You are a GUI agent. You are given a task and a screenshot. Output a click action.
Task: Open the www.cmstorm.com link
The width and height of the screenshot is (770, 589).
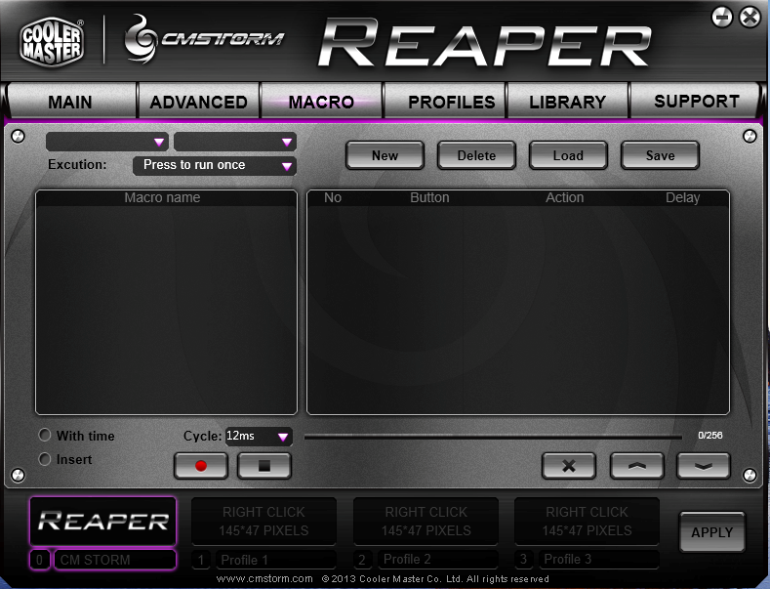coord(264,578)
